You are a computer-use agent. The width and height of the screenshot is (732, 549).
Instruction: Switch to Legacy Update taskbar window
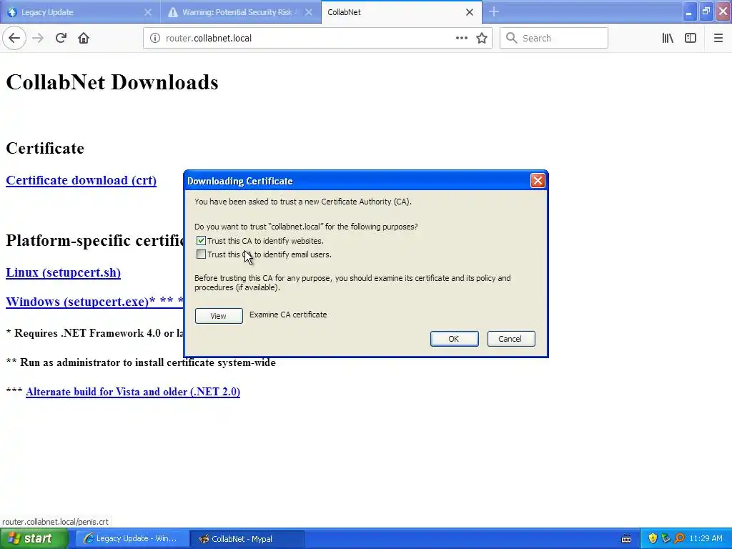pyautogui.click(x=132, y=539)
